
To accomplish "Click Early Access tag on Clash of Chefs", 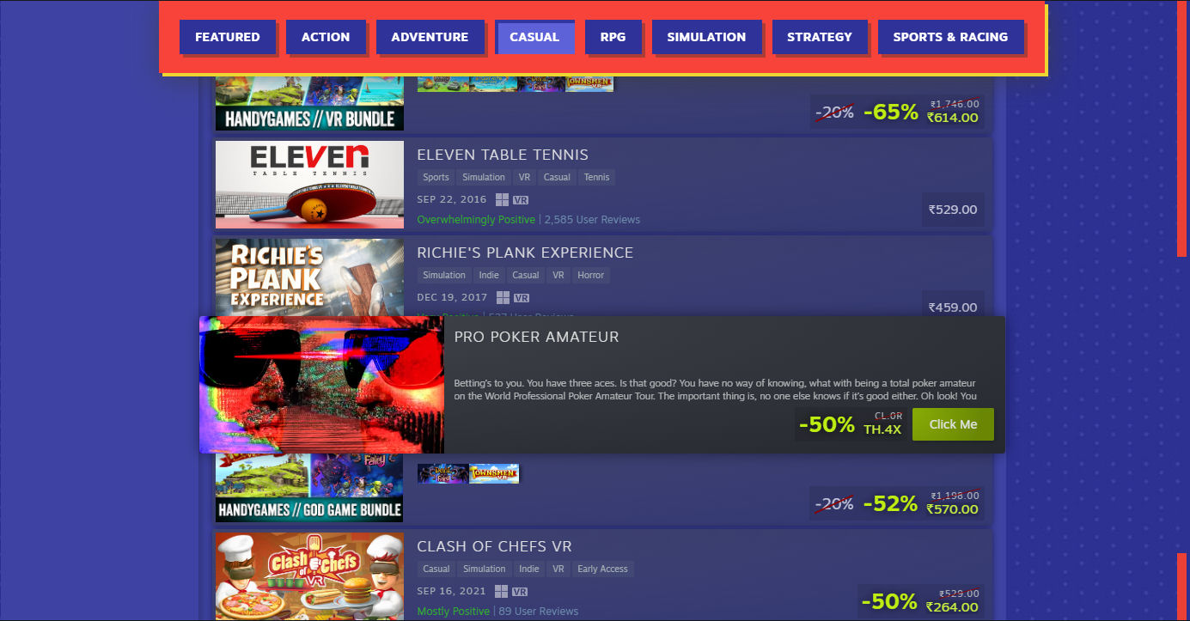I will tap(602, 569).
